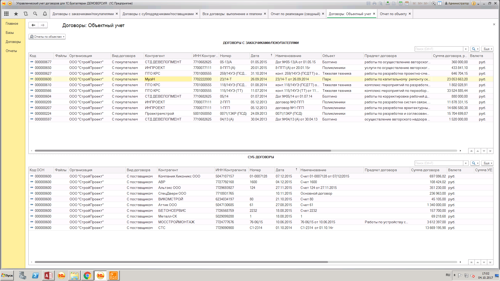
Task: Select row with code 000000677
Action: click(261, 62)
